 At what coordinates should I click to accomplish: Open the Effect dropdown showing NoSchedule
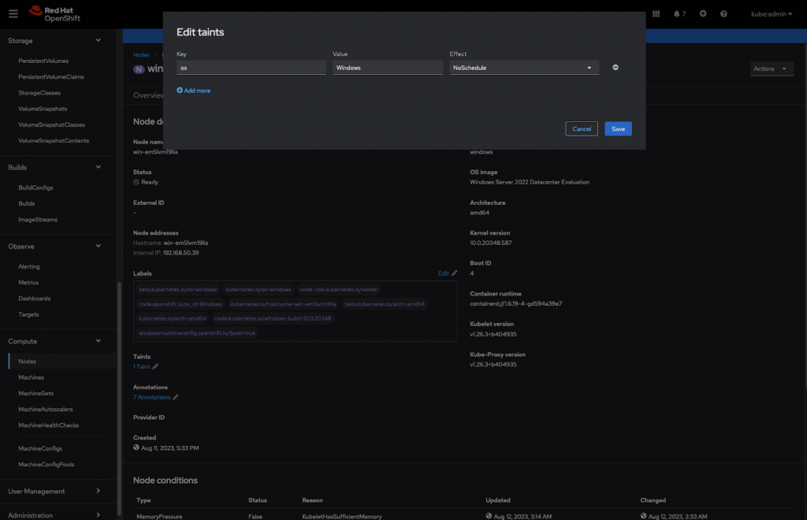[x=524, y=68]
